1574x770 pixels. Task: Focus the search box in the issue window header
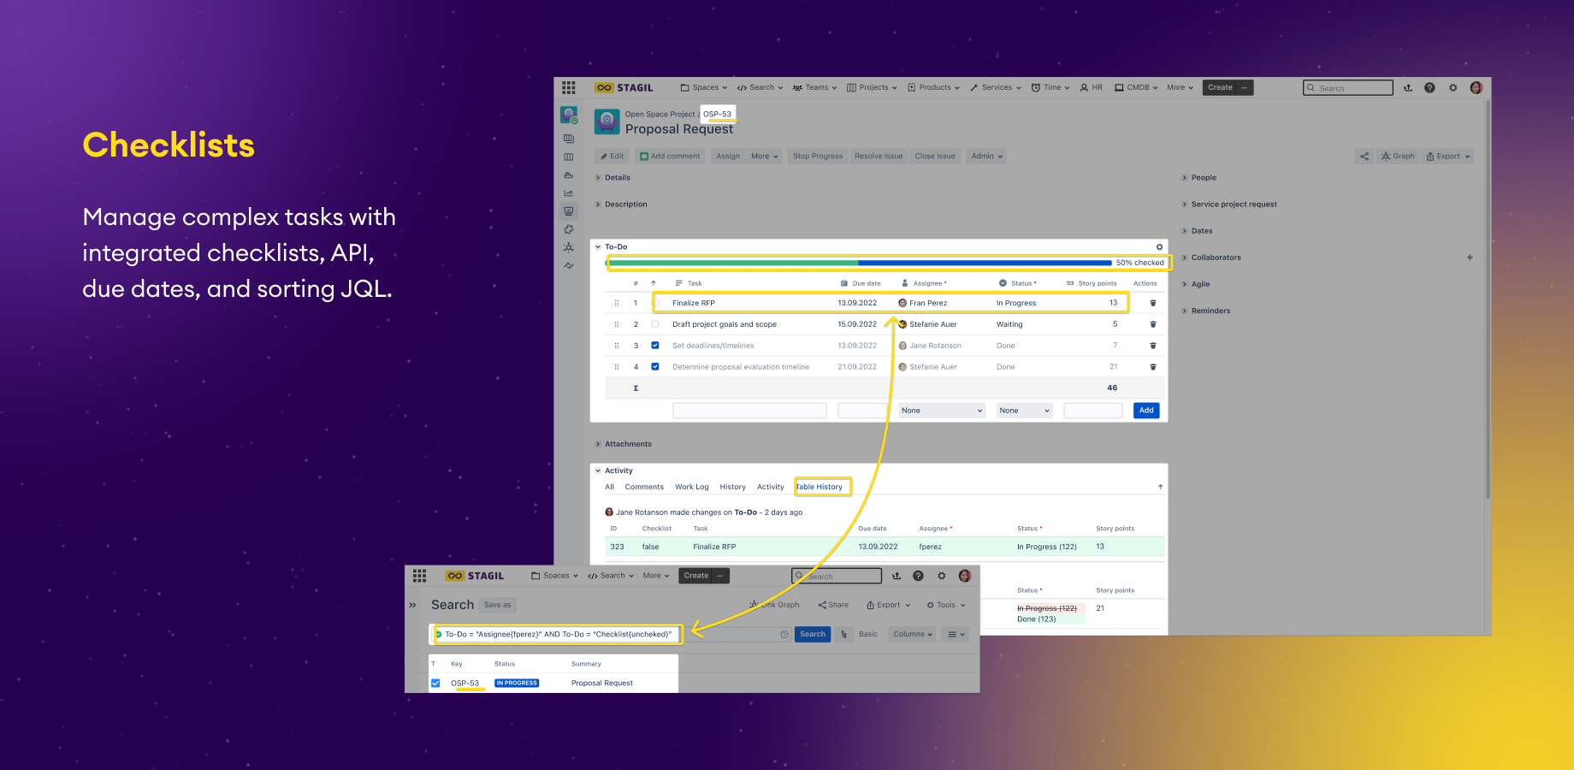coord(1348,88)
